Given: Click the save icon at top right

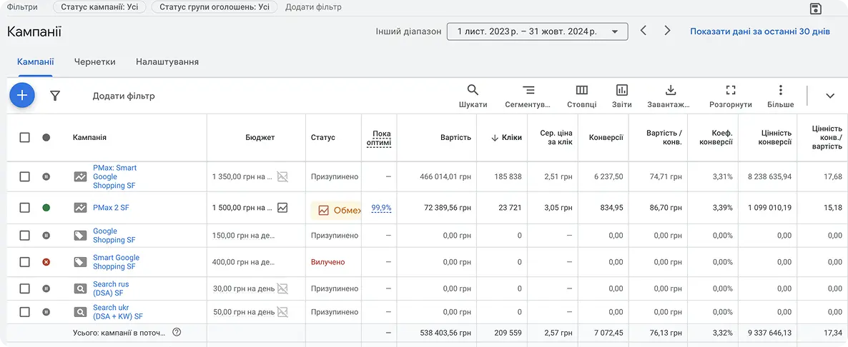Looking at the screenshot, I should click(815, 9).
